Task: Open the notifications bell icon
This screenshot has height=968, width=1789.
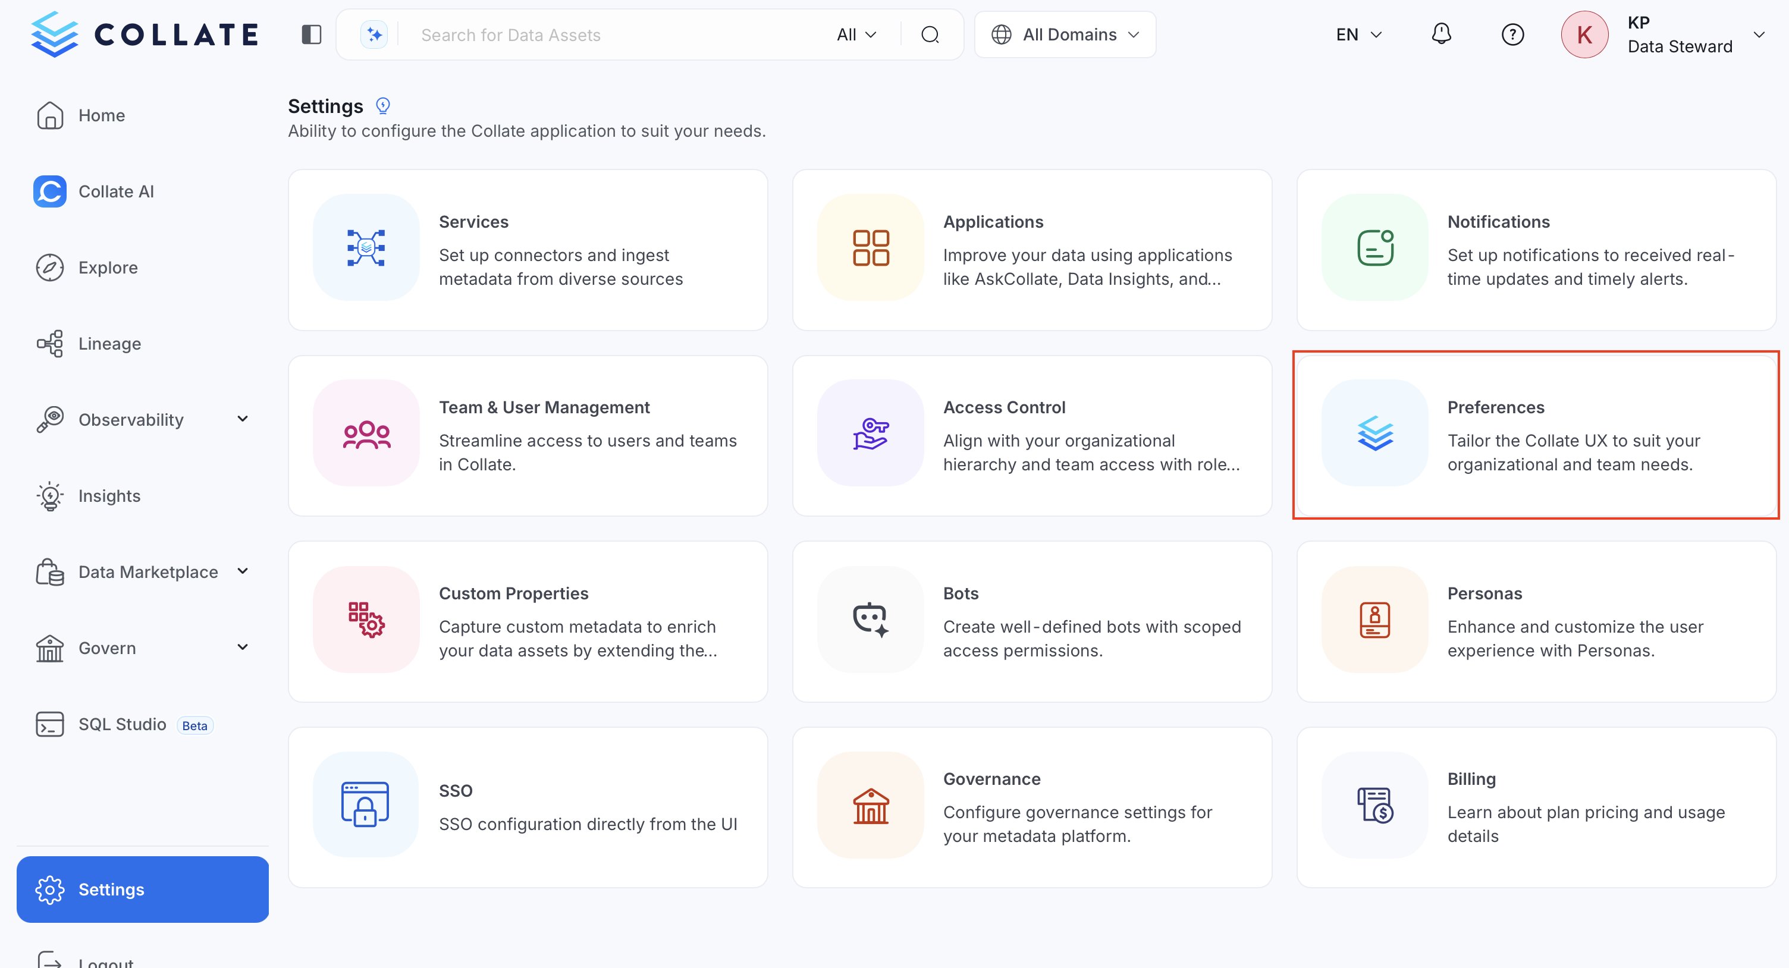Action: click(x=1441, y=34)
